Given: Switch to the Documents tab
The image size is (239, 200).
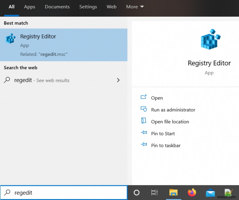Looking at the screenshot, I should (x=57, y=7).
